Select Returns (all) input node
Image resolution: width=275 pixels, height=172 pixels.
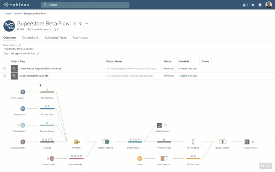coord(52,159)
